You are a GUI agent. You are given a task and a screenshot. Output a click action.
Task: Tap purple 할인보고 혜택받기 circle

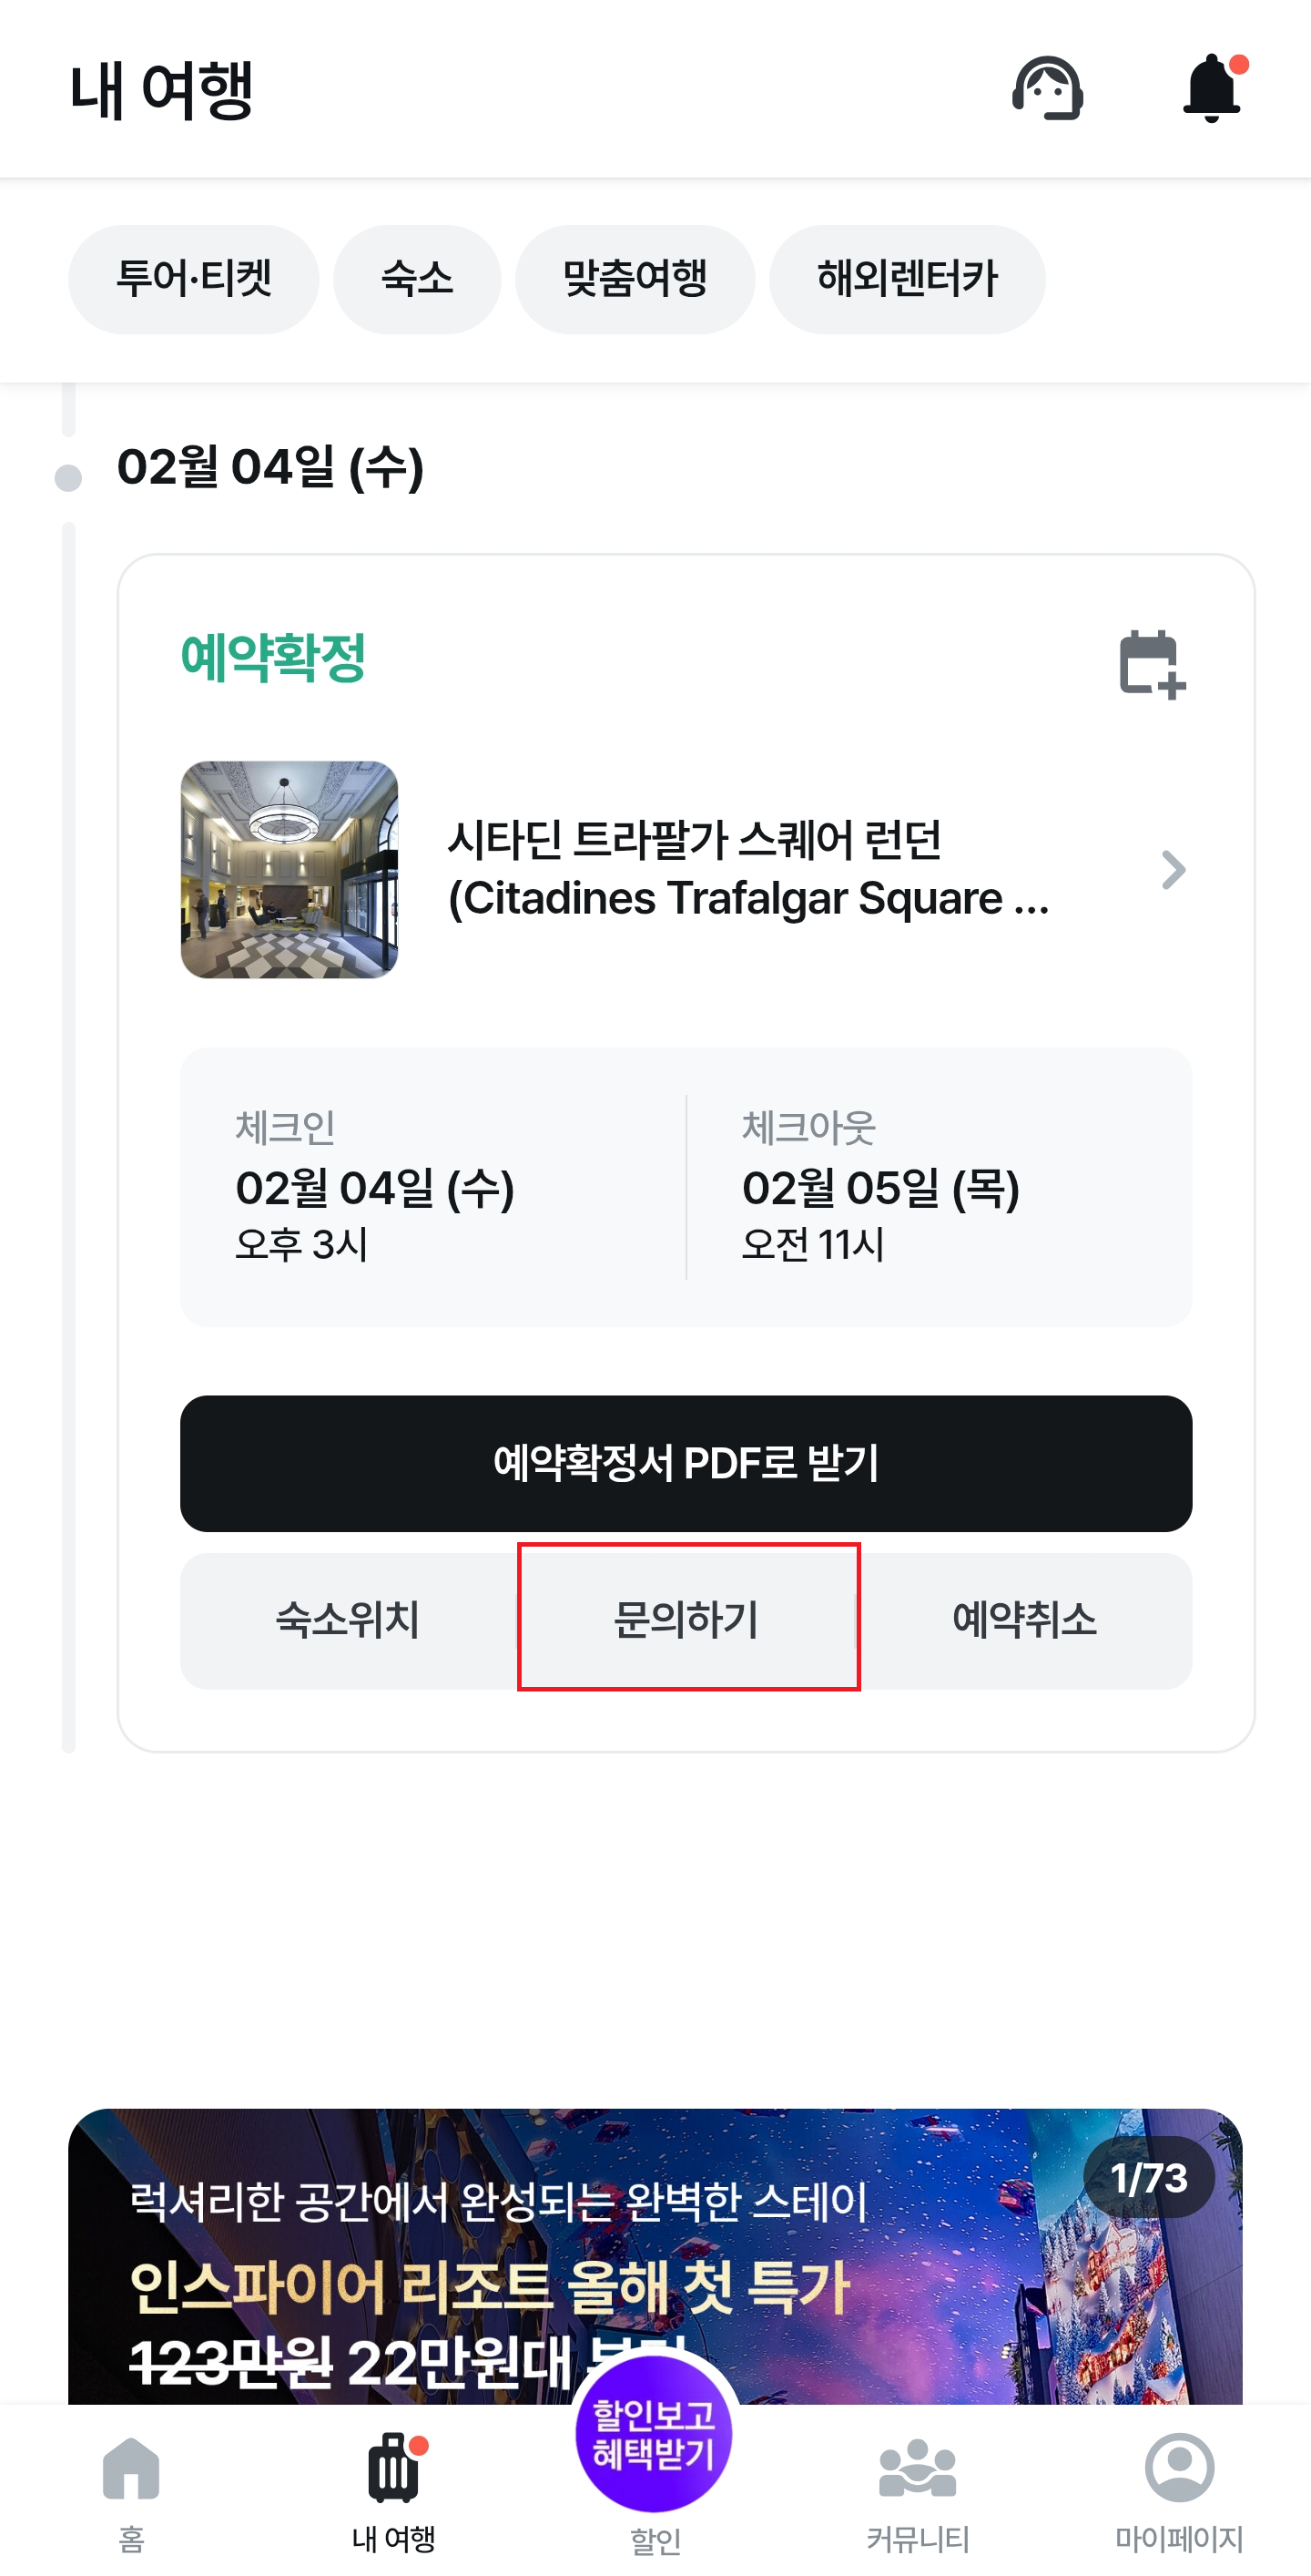tap(655, 2433)
